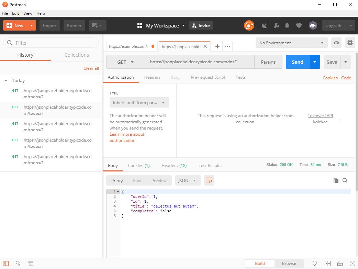Open the request Headers tab

coord(152,77)
